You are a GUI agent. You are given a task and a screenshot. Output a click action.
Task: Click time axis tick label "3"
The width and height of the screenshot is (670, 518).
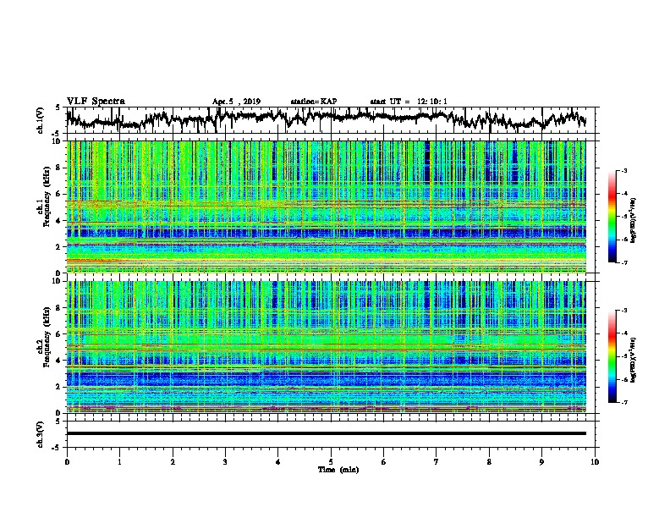(x=225, y=462)
